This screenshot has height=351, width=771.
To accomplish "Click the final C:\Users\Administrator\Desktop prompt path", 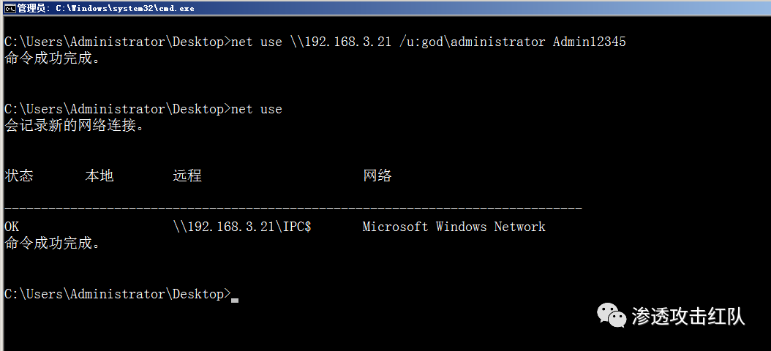I will (114, 294).
